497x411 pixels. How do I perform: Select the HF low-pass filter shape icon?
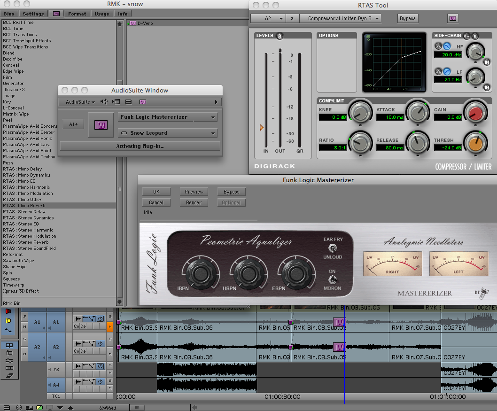[x=447, y=46]
